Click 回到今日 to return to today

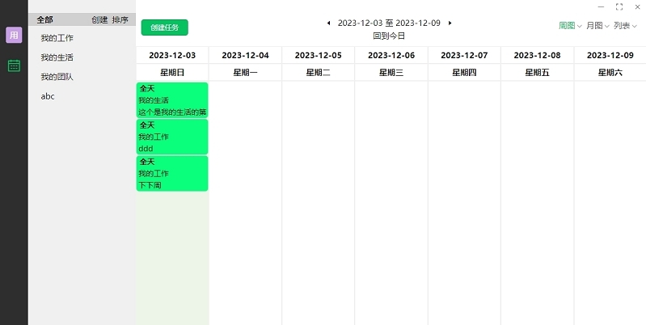[389, 36]
